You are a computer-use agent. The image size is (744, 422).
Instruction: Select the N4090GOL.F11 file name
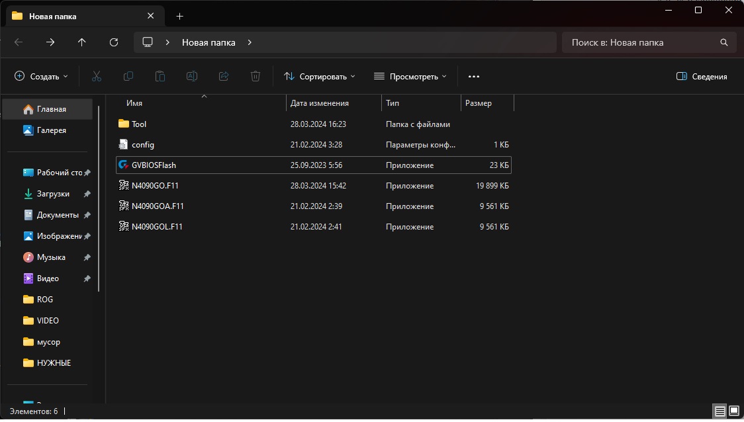[x=157, y=227]
